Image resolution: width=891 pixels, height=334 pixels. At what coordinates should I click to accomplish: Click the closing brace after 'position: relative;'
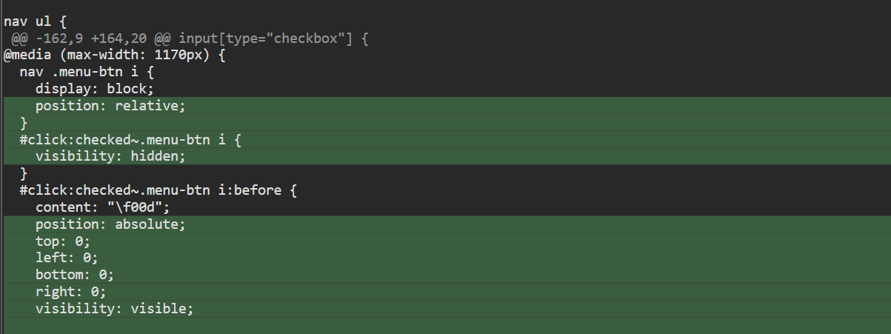point(24,122)
